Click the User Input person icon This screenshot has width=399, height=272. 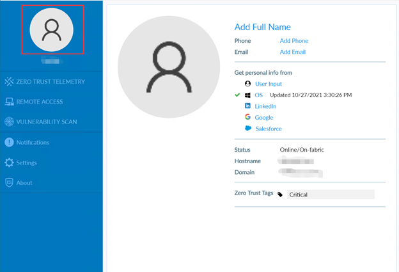(247, 84)
